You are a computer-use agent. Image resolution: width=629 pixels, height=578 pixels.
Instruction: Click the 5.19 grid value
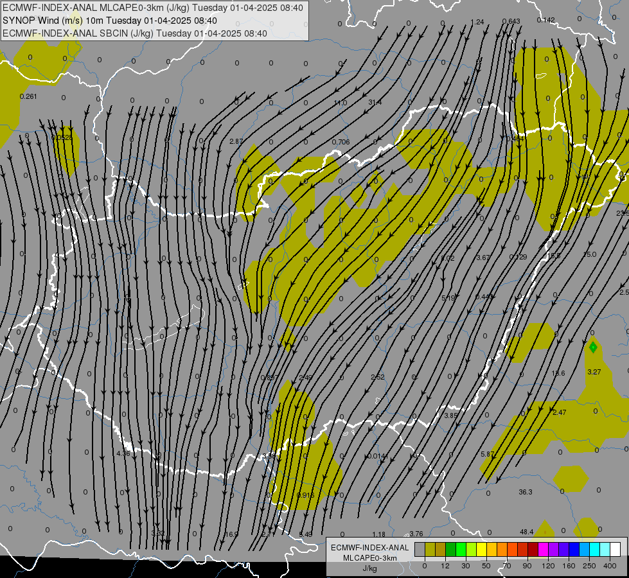(448, 298)
